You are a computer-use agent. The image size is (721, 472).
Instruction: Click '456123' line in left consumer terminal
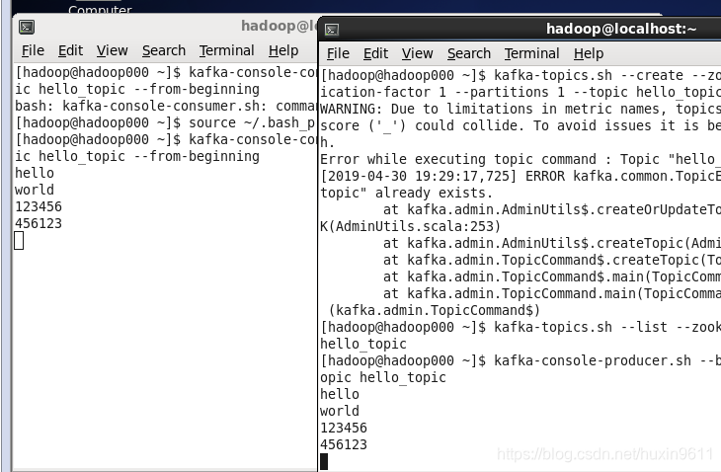pos(39,223)
